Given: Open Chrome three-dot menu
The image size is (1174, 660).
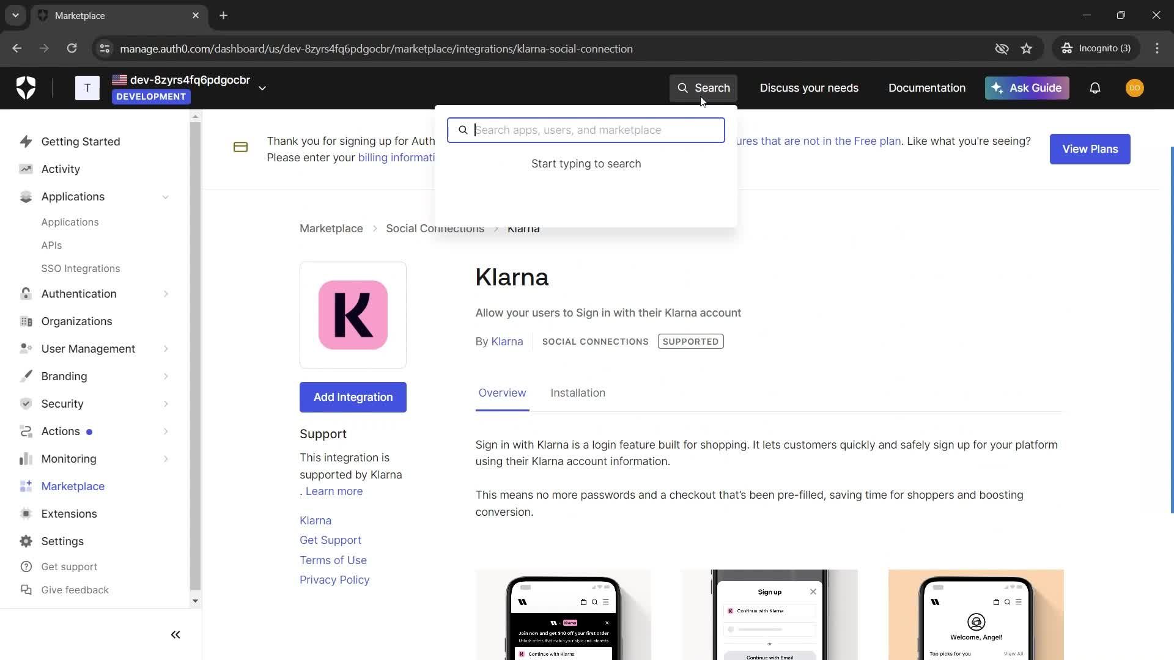Looking at the screenshot, I should click(x=1157, y=48).
